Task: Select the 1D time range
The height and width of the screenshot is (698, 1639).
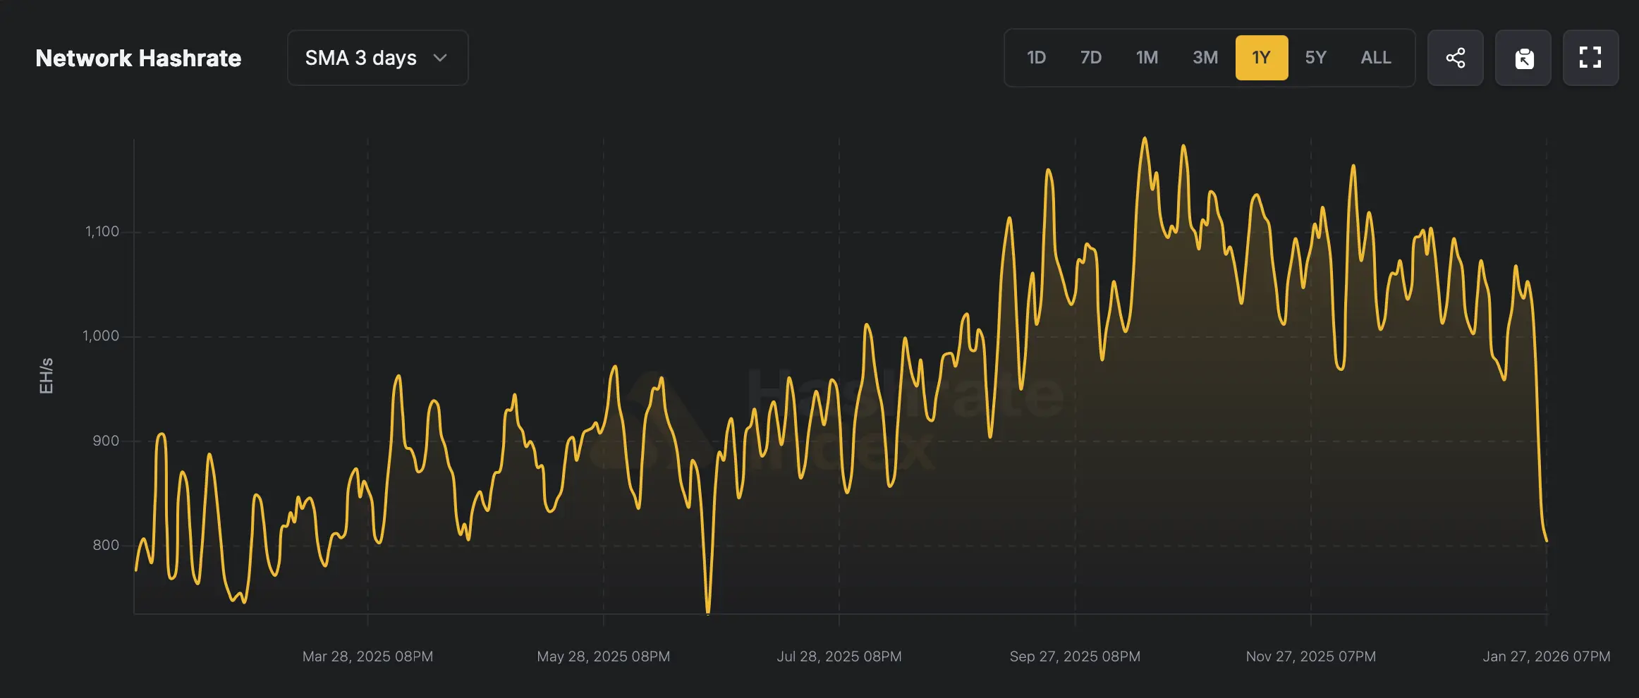Action: click(x=1036, y=58)
